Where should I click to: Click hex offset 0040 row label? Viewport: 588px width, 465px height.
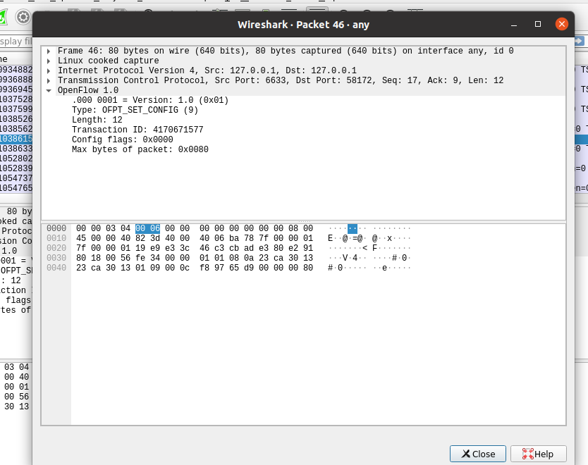click(x=56, y=268)
